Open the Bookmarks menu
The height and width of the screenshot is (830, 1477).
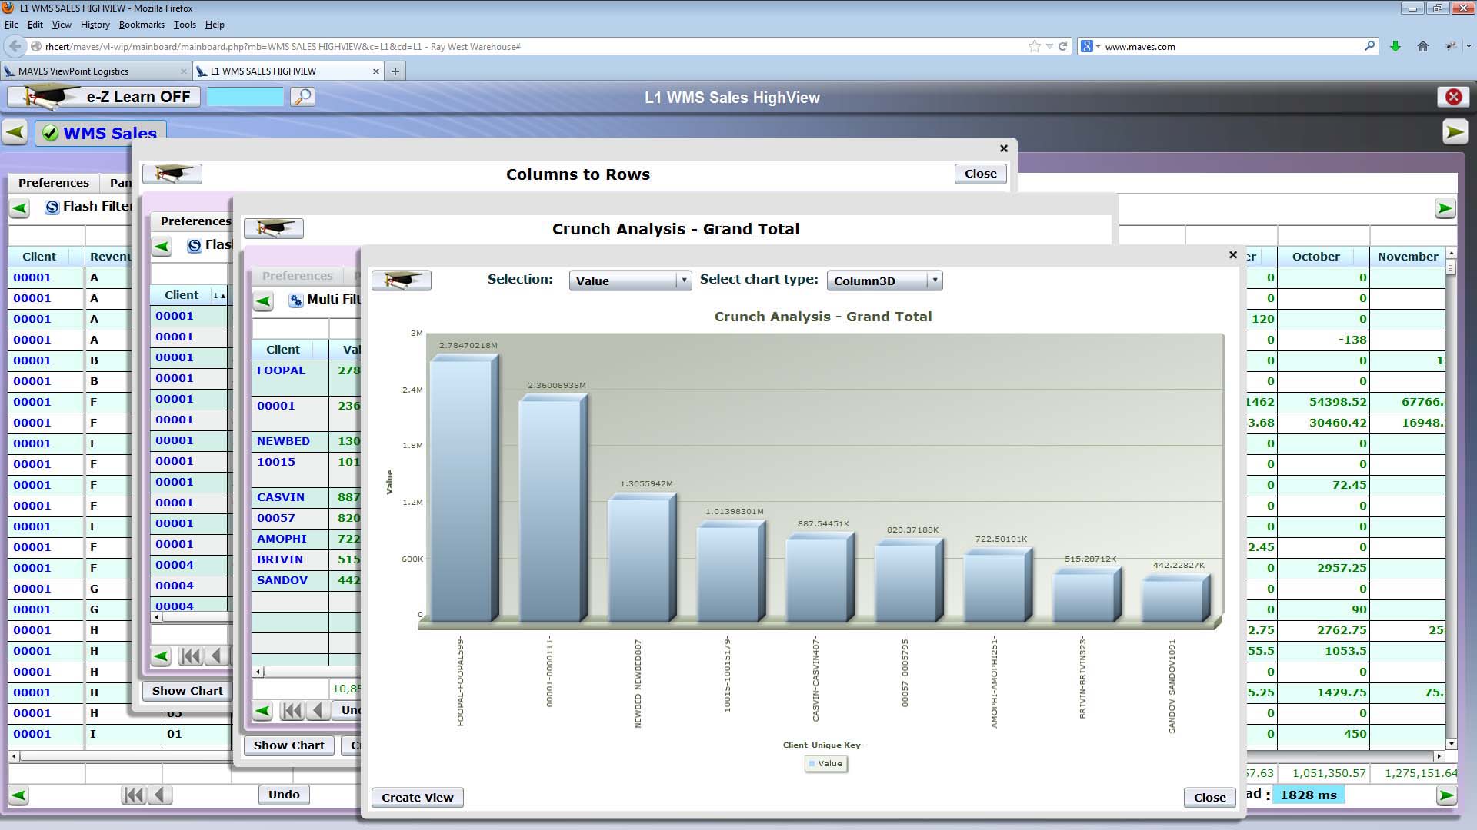click(142, 25)
